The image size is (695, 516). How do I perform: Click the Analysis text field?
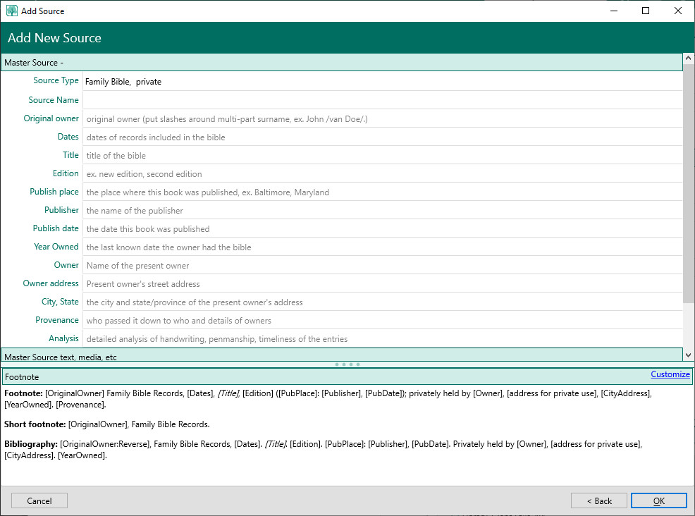(382, 339)
